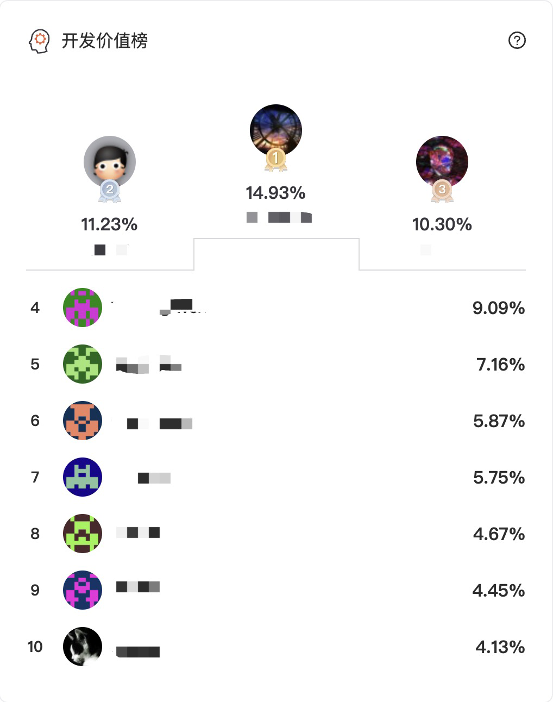The width and height of the screenshot is (553, 702).
Task: Open the second place cartoon avatar
Action: 109,161
